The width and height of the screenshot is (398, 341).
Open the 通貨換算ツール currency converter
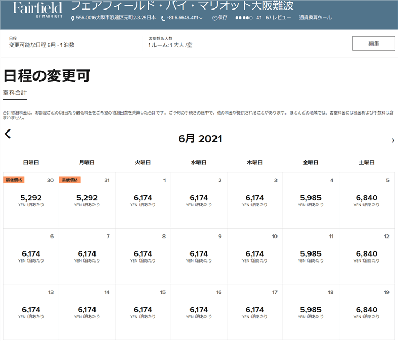coord(315,18)
